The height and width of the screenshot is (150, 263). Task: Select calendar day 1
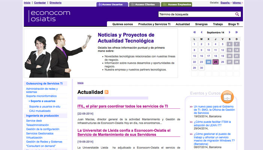coord(194,44)
